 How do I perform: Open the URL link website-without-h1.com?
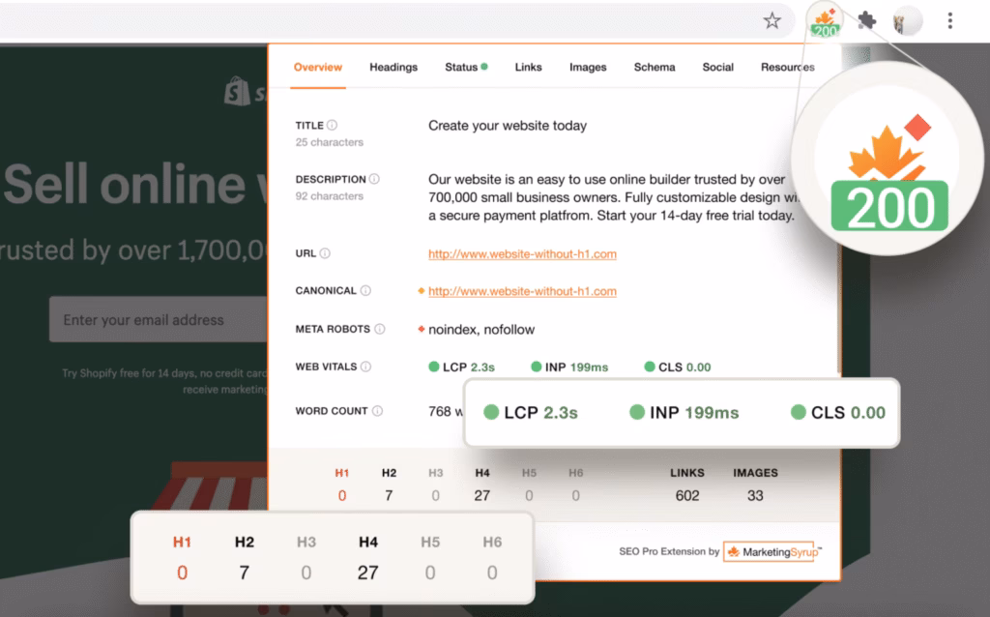coord(522,254)
